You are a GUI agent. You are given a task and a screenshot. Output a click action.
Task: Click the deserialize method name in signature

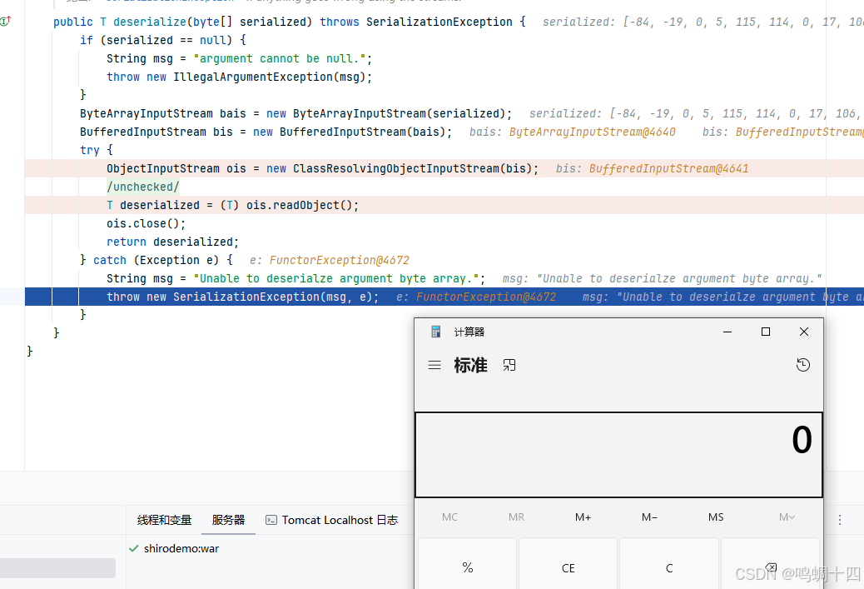point(149,22)
